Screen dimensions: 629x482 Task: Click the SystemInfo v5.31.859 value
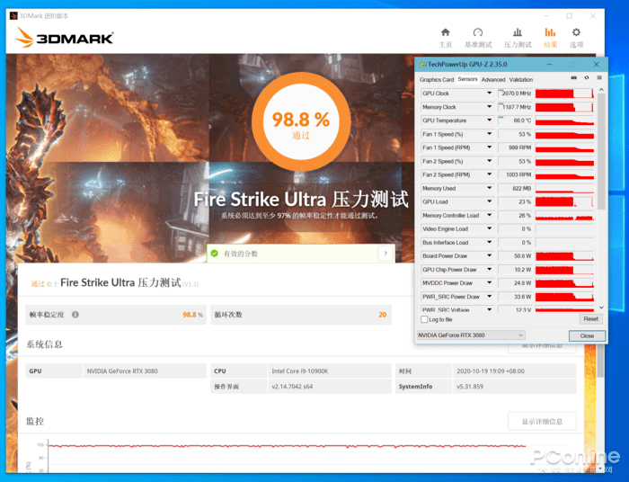tap(470, 387)
